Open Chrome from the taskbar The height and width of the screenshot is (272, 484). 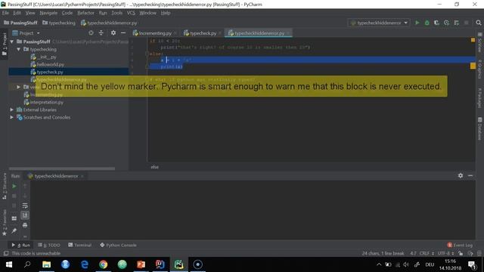(x=103, y=264)
